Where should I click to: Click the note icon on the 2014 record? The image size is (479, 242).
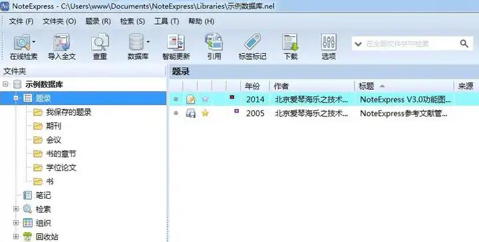point(191,99)
